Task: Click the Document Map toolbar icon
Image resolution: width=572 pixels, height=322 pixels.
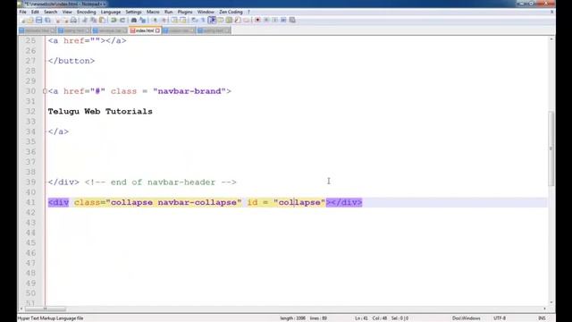Action: 229,20
